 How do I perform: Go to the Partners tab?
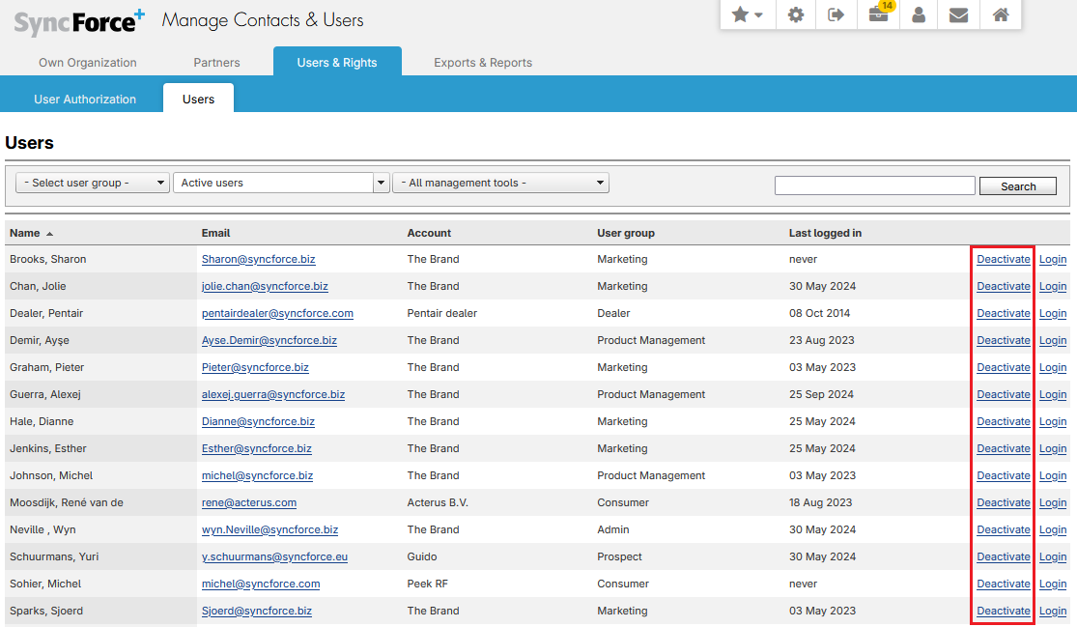coord(216,63)
